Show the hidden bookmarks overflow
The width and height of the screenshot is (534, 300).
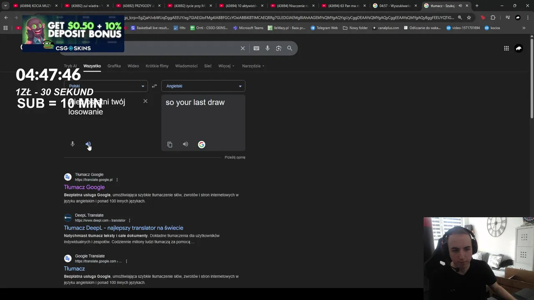[524, 28]
